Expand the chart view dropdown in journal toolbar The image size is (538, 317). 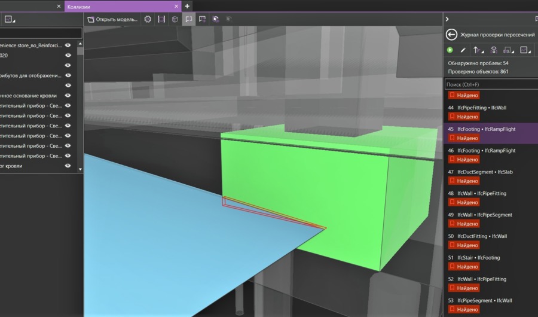[x=525, y=50]
